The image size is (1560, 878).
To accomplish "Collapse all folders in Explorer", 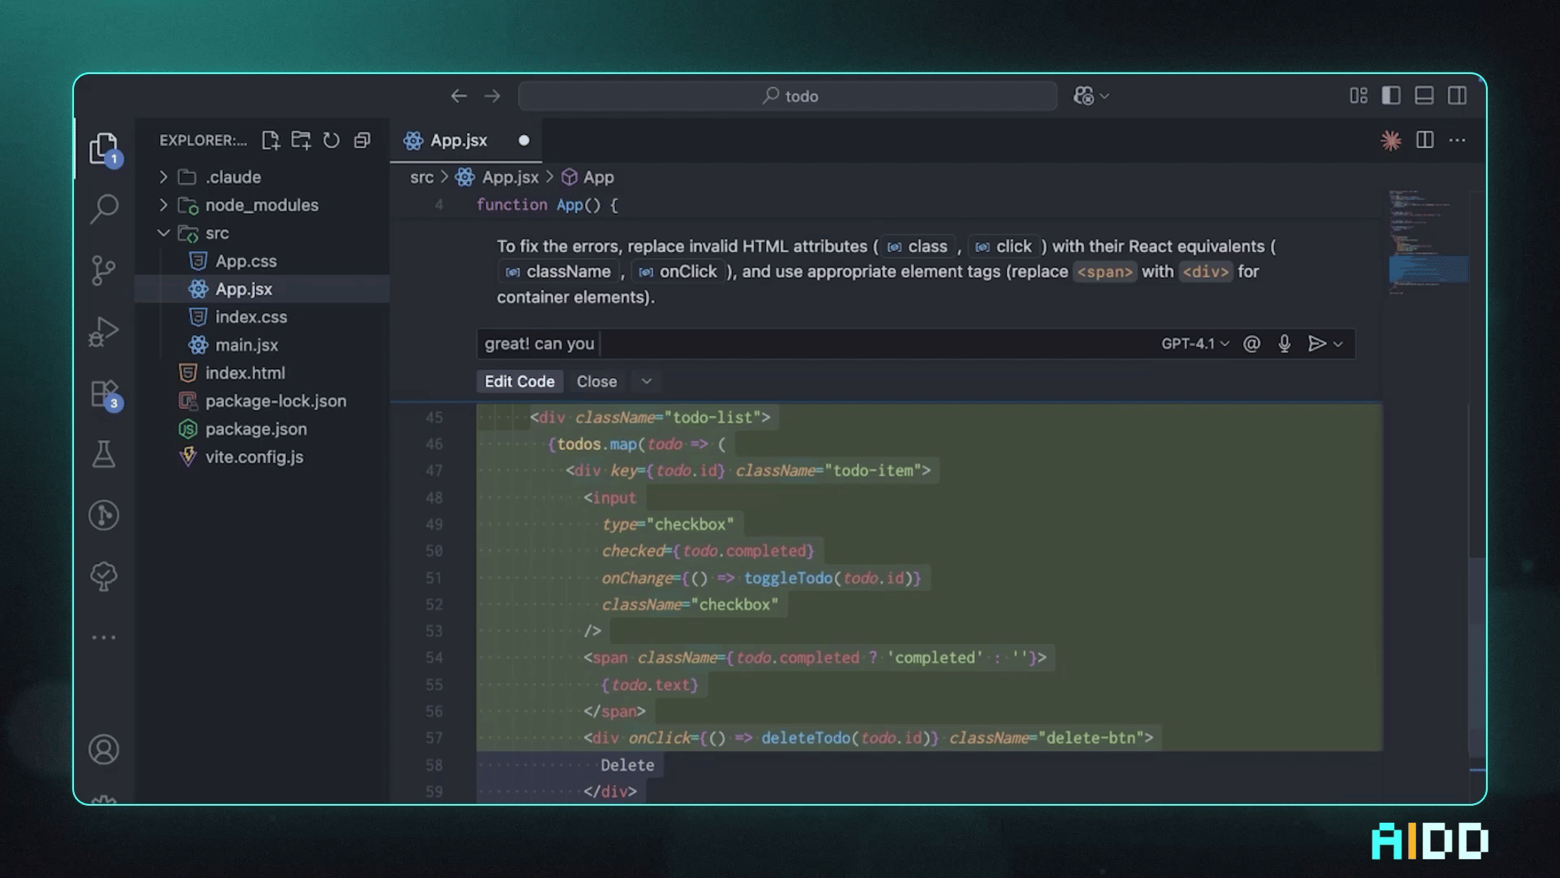I will (x=362, y=141).
